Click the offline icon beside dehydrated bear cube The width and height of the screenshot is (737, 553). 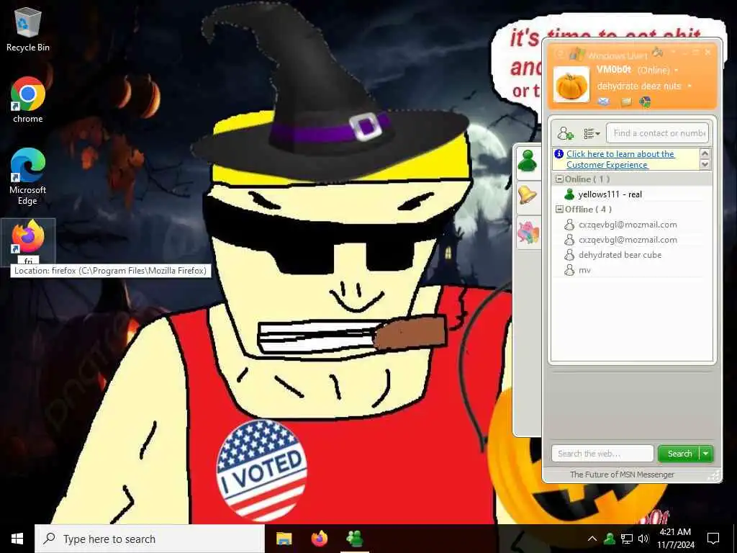[x=569, y=255]
